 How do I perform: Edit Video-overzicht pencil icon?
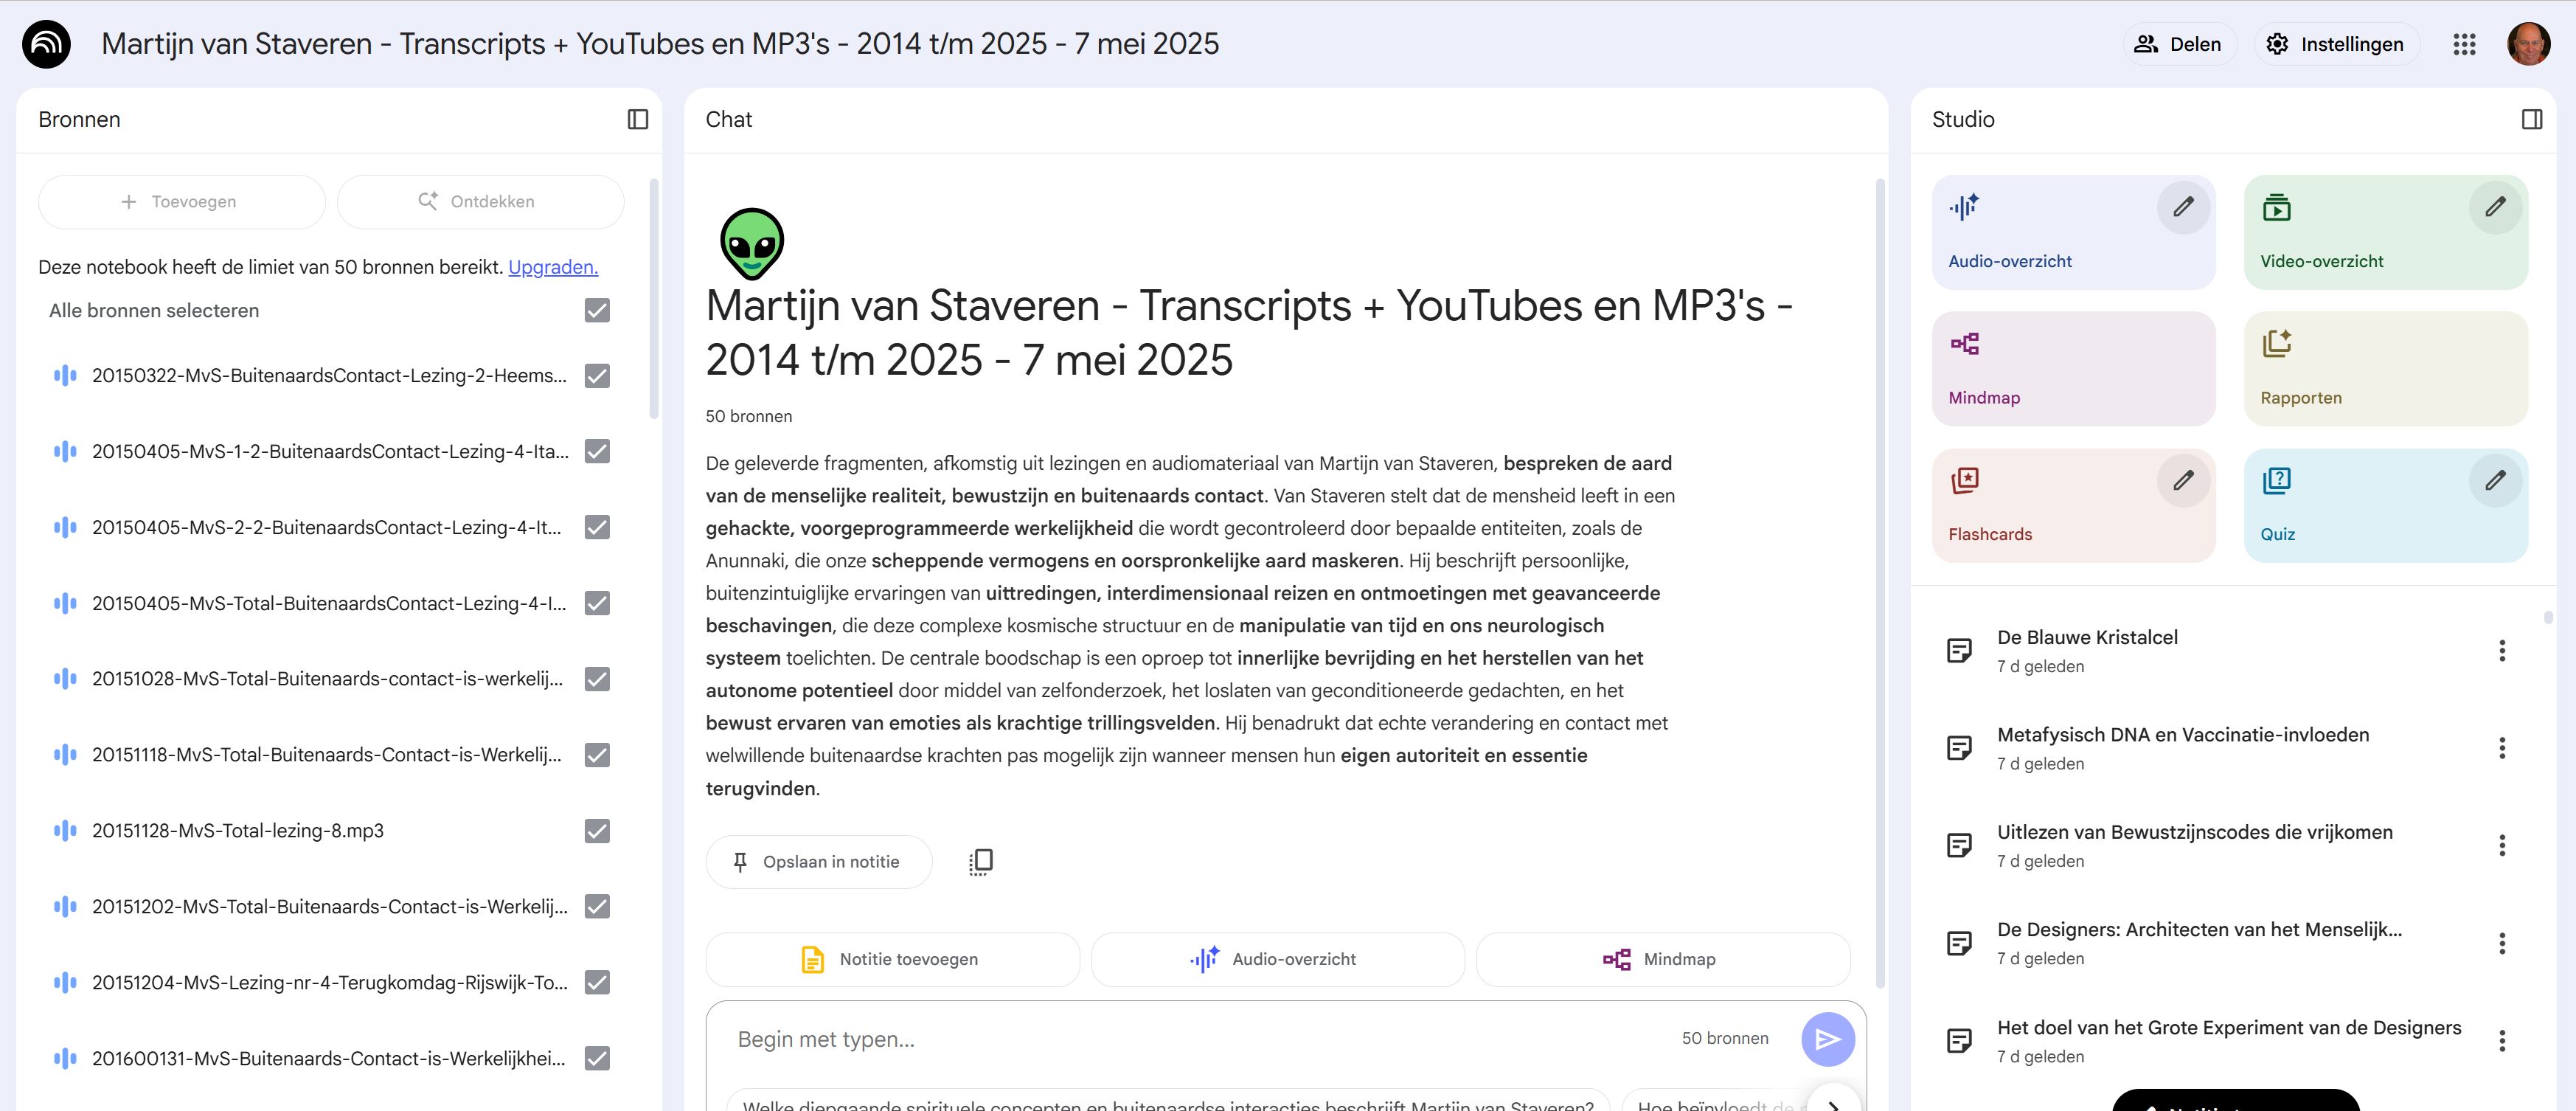tap(2495, 207)
